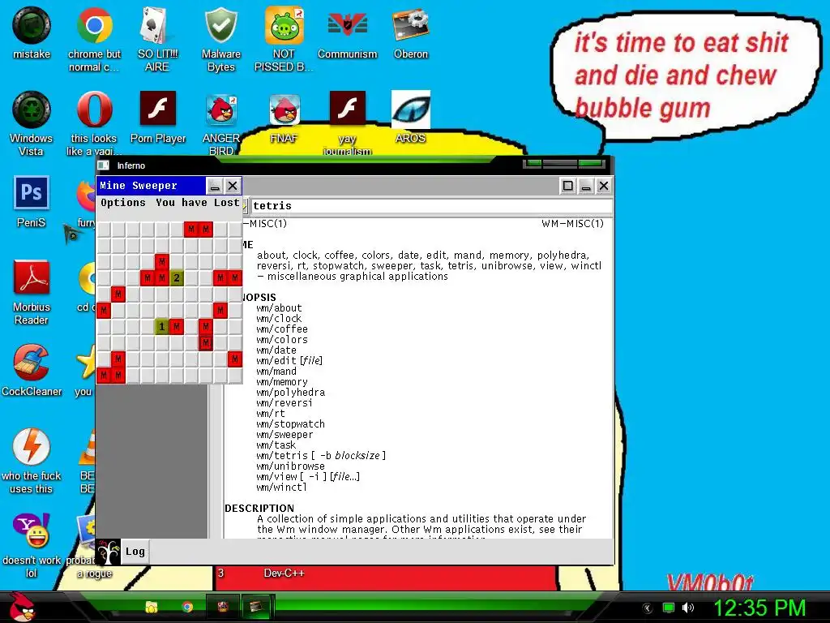Click the 'wm/coffee' synopsis line
830x623 pixels.
click(x=281, y=329)
